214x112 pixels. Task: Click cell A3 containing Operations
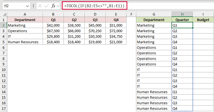click(x=25, y=31)
